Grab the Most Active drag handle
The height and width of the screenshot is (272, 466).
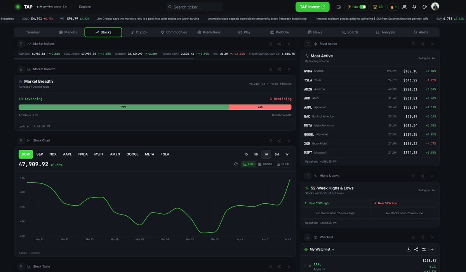(308, 44)
